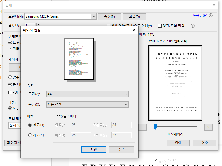This screenshot has width=222, height=166.
Task: Open printer 속성(P) properties
Action: [x=110, y=17]
